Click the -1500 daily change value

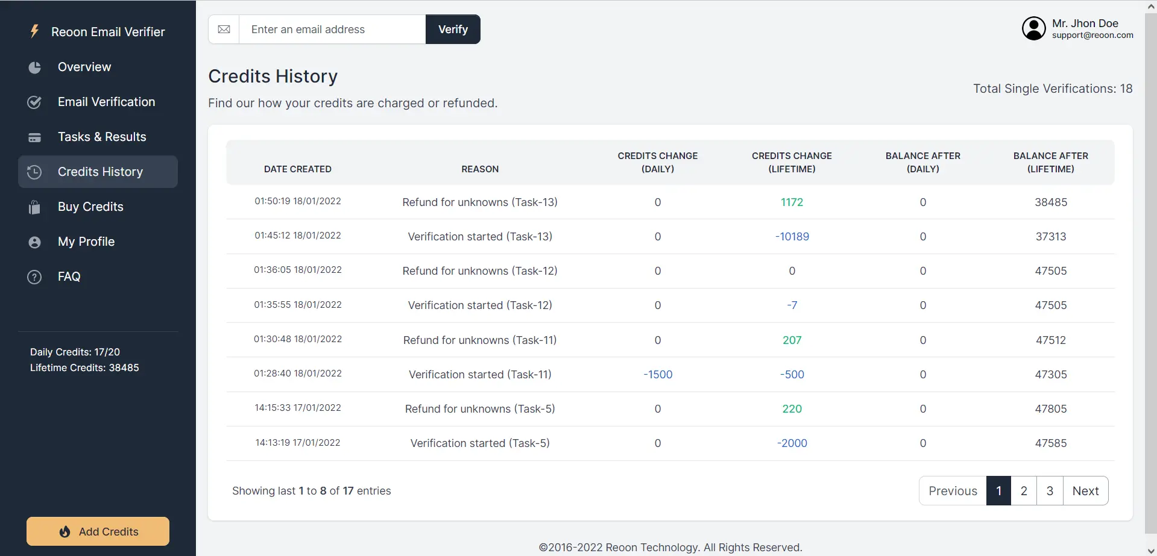[658, 375]
